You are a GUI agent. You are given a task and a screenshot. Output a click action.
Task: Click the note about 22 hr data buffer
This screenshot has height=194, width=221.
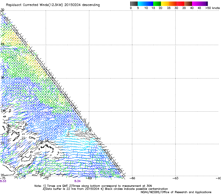coord(71,189)
